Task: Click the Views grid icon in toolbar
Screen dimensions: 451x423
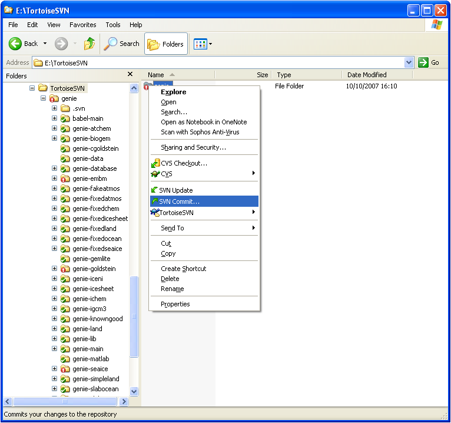Action: [x=200, y=44]
